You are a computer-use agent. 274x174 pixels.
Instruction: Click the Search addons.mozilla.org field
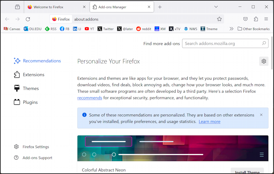[225, 43]
